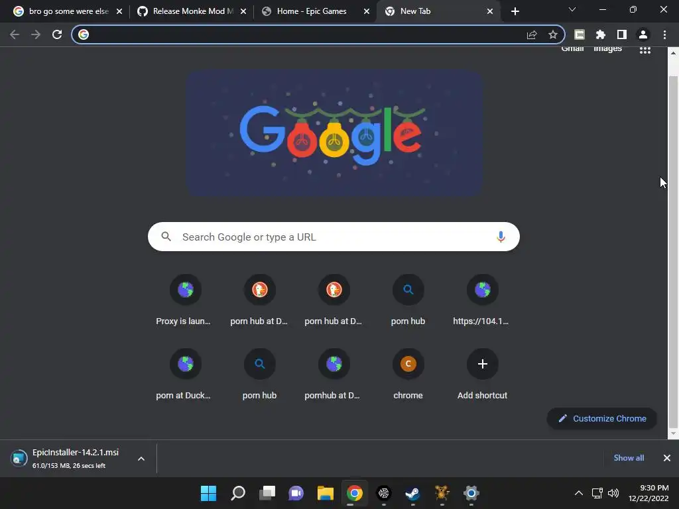Image resolution: width=679 pixels, height=509 pixels.
Task: Close the New Tab tab
Action: [490, 11]
